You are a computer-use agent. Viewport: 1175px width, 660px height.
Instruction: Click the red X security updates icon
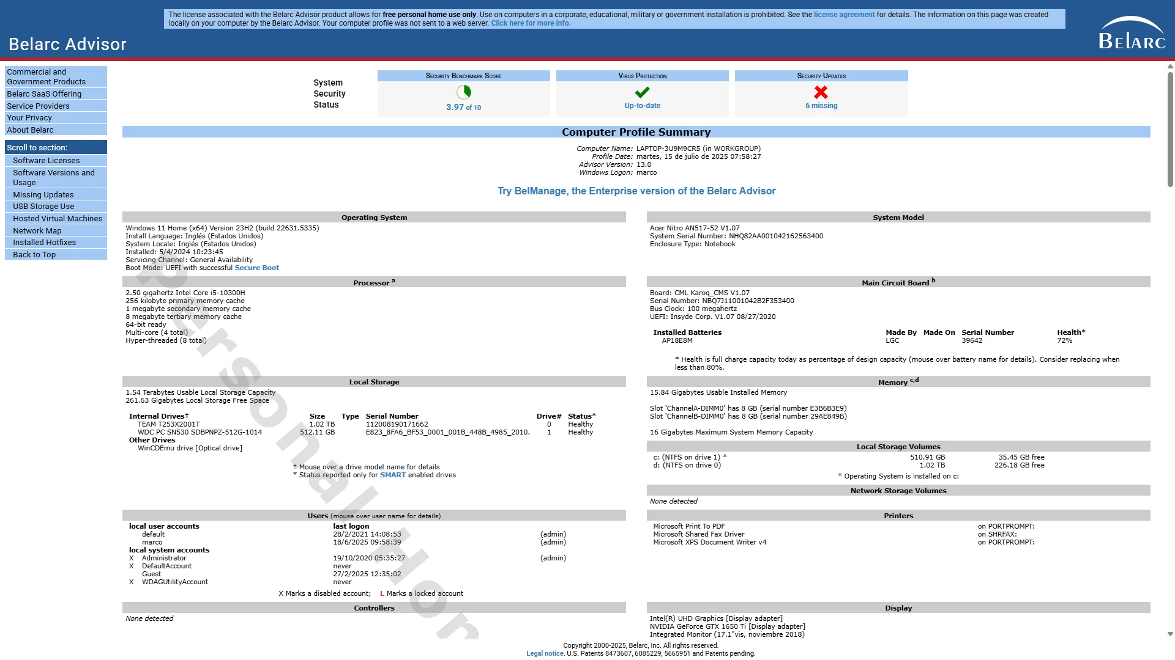coord(821,92)
